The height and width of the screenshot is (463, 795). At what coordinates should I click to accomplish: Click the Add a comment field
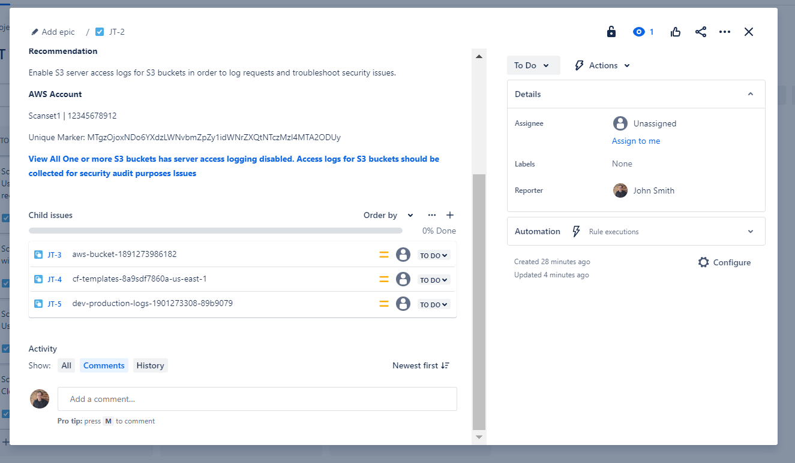(x=257, y=399)
